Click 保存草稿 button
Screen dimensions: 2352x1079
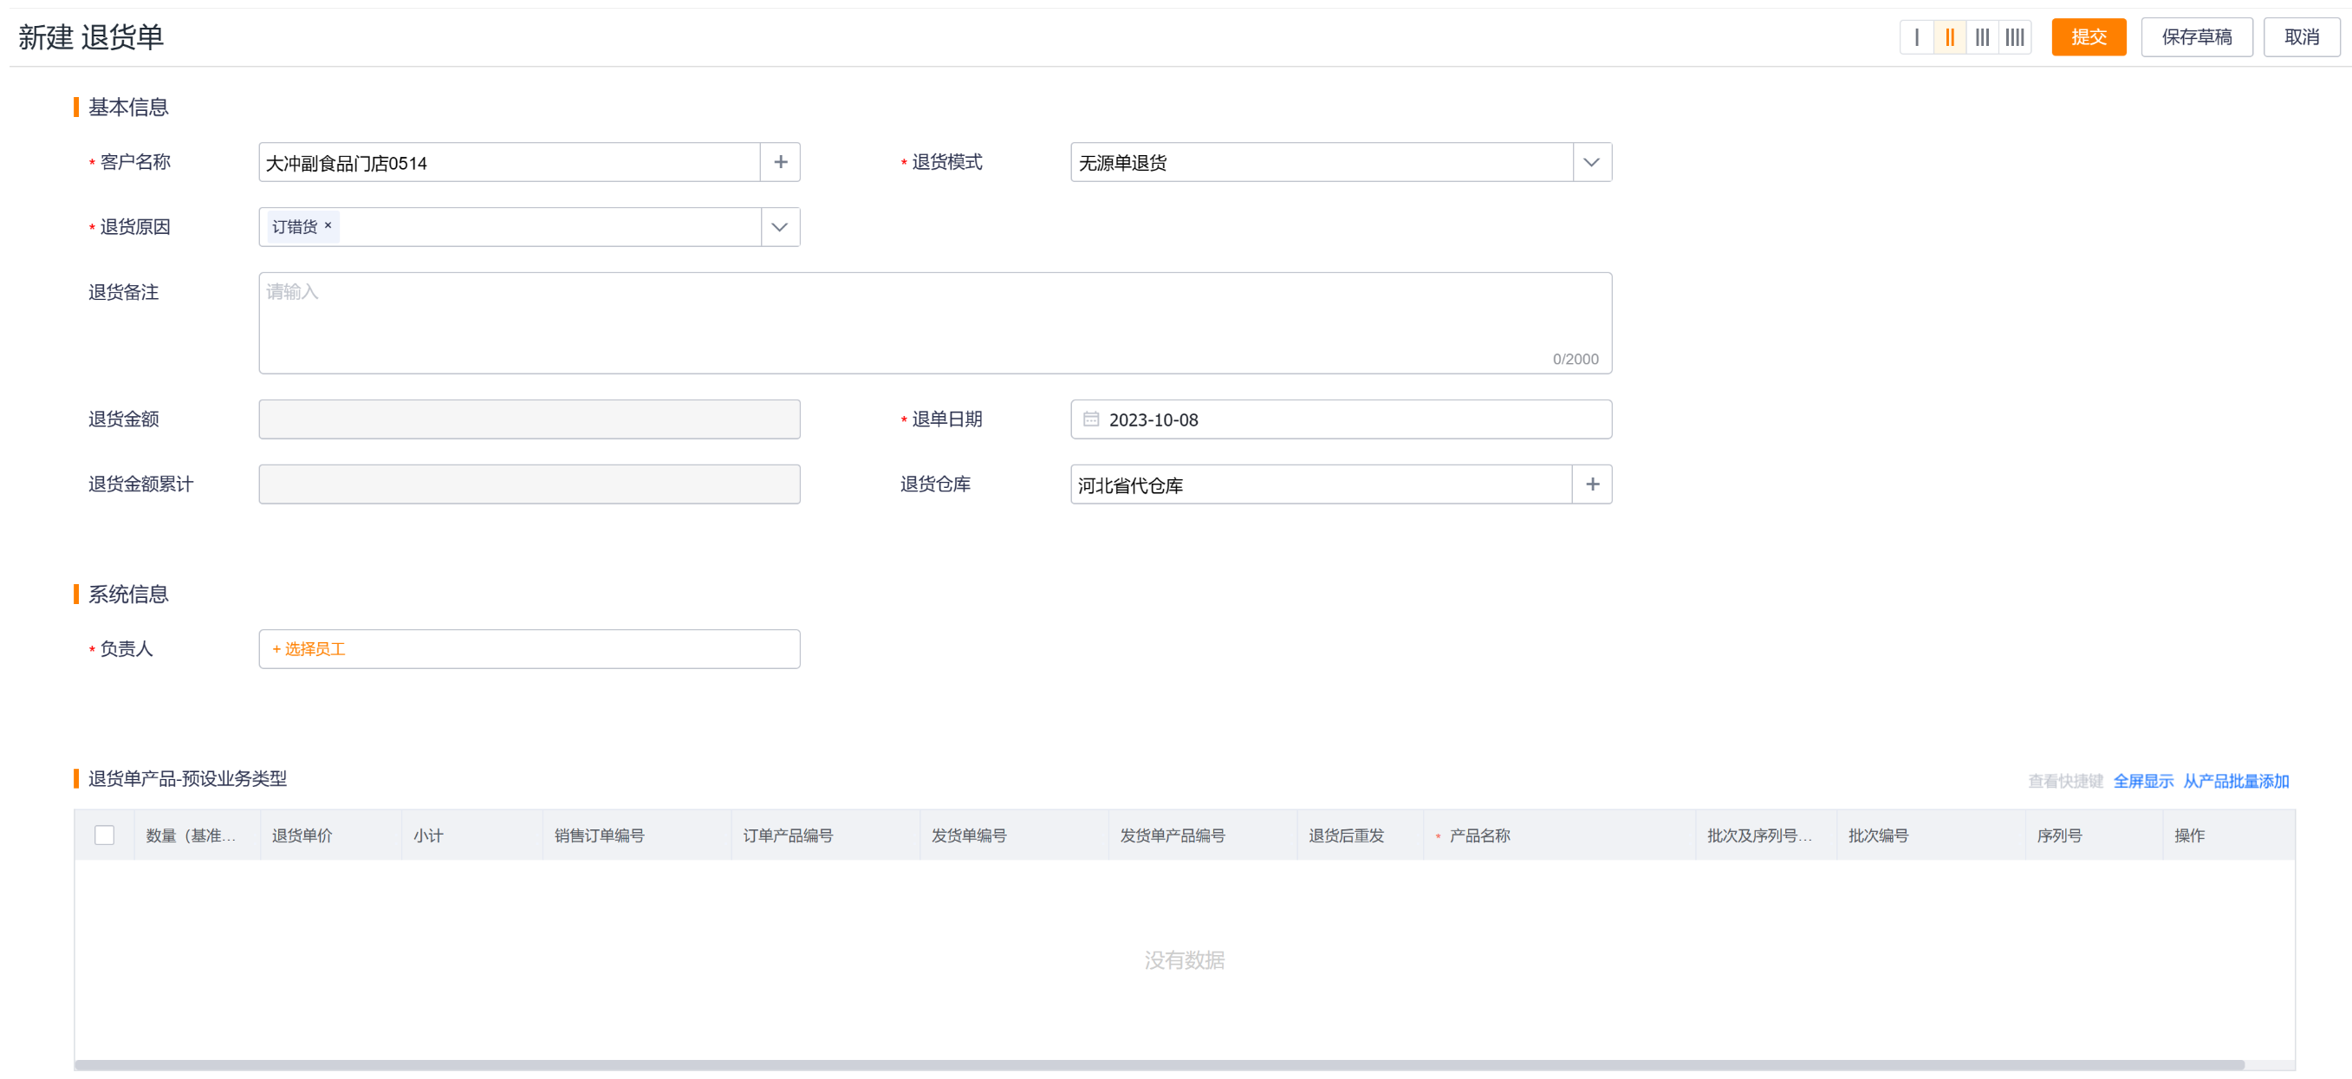tap(2196, 37)
